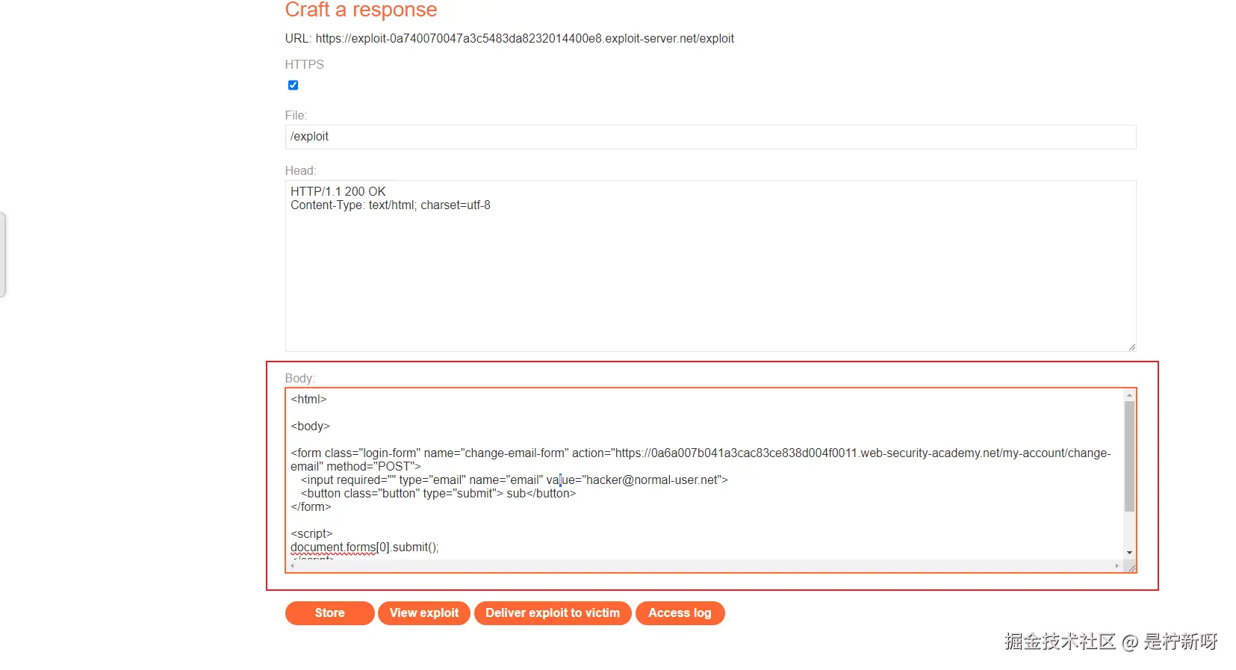Click the Store button
Image resolution: width=1236 pixels, height=670 pixels.
point(329,613)
